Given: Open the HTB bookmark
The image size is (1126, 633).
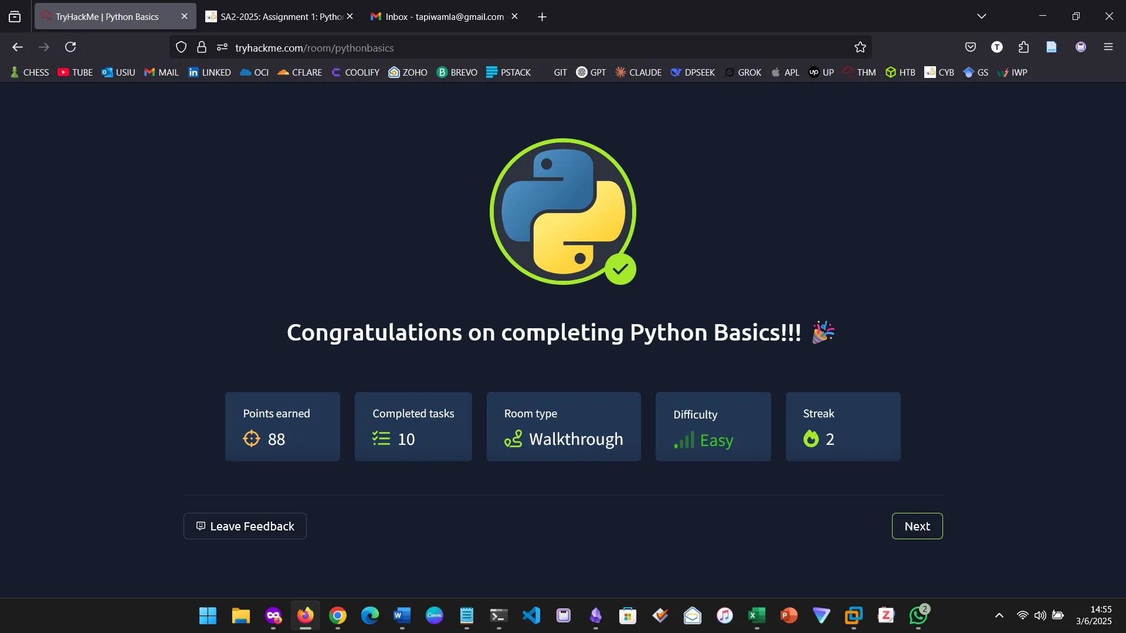Looking at the screenshot, I should pyautogui.click(x=900, y=72).
